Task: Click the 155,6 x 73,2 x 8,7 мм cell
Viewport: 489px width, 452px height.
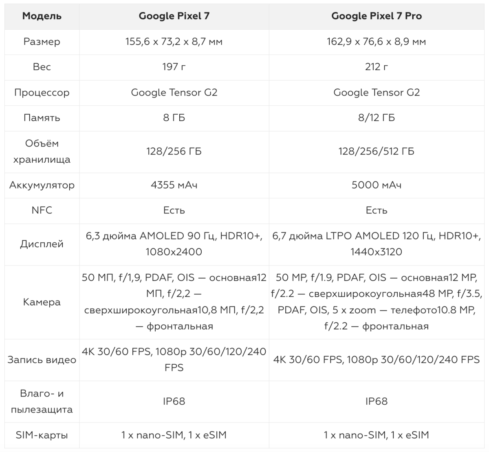Action: click(x=174, y=42)
